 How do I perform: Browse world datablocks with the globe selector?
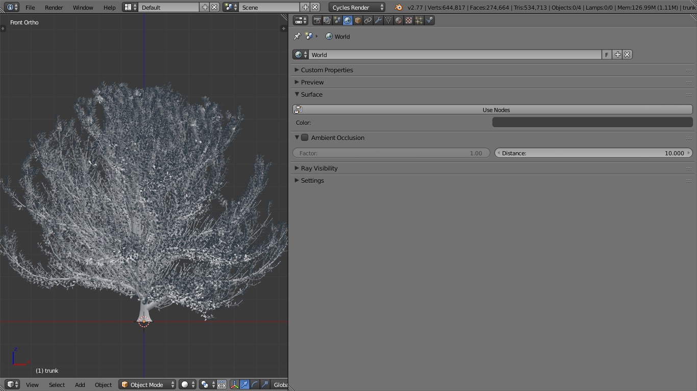tap(301, 54)
